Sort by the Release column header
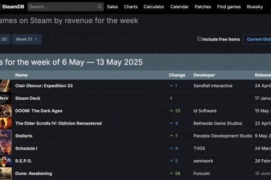 coord(263,75)
